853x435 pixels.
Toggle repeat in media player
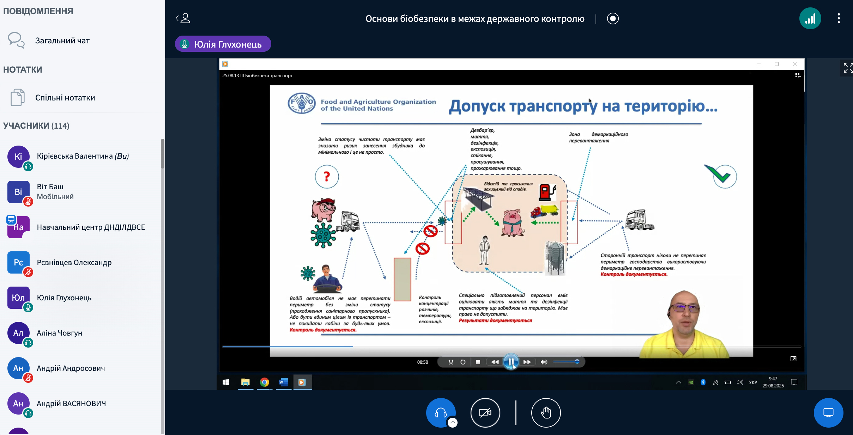(463, 362)
